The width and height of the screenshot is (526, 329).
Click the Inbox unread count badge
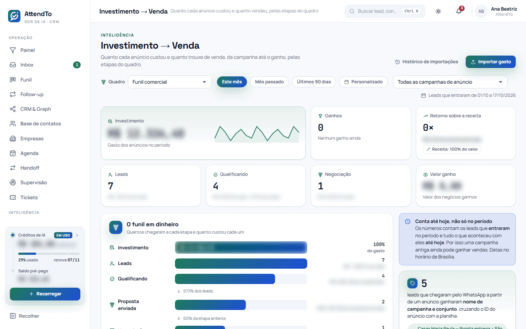tap(77, 65)
